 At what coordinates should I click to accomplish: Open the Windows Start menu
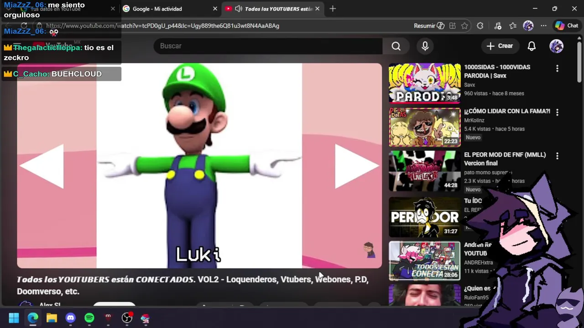click(14, 318)
